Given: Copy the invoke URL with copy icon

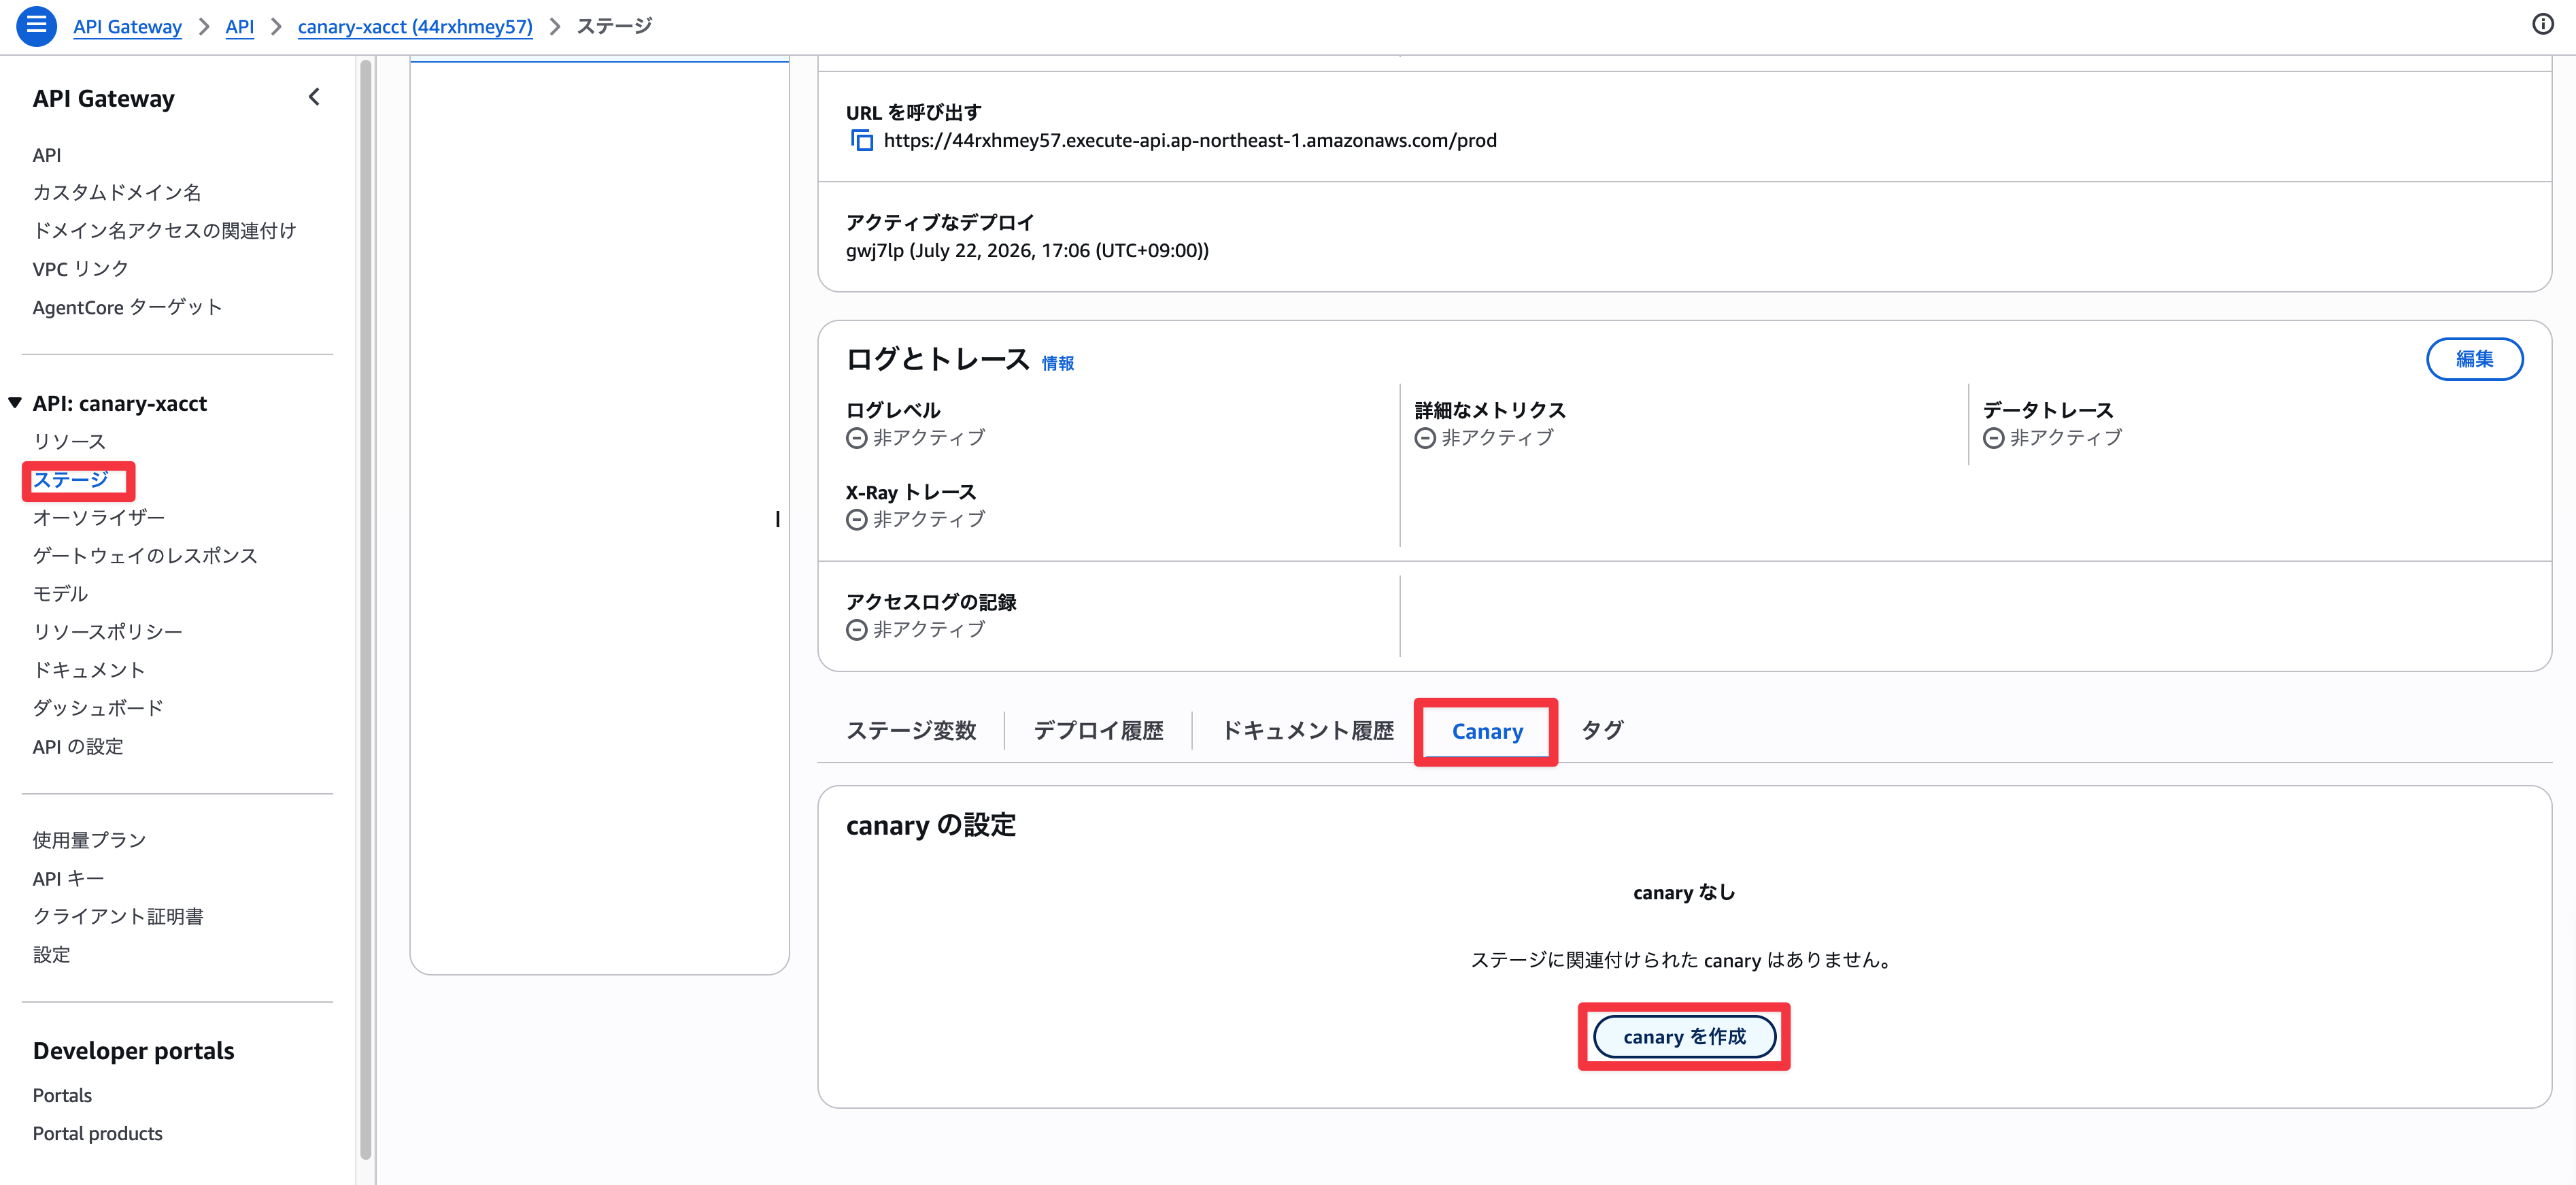Looking at the screenshot, I should (x=861, y=141).
